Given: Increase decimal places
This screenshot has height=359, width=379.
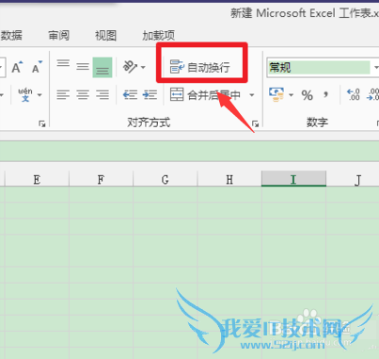Looking at the screenshot, I should pos(354,94).
